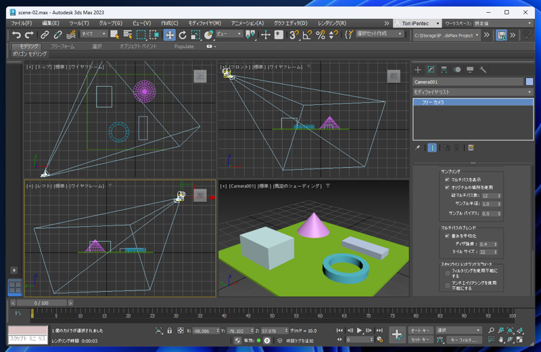541x352 pixels.
Task: Open the 編集(E) menu
Action: (50, 23)
